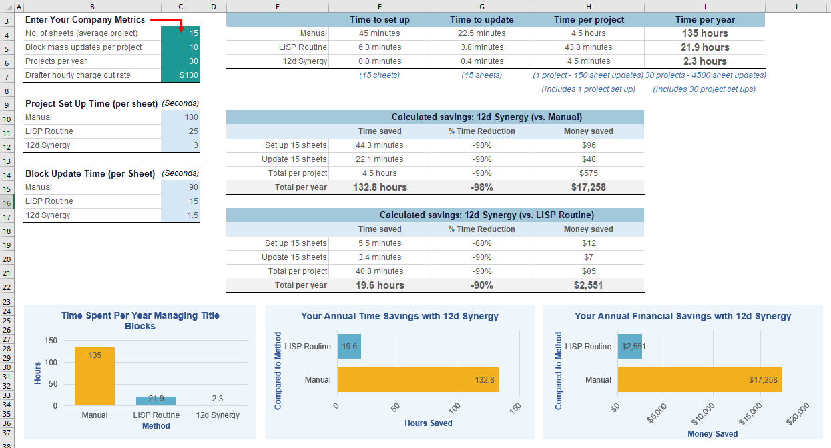Select column F header
This screenshot has height=448, width=831.
[x=380, y=6]
